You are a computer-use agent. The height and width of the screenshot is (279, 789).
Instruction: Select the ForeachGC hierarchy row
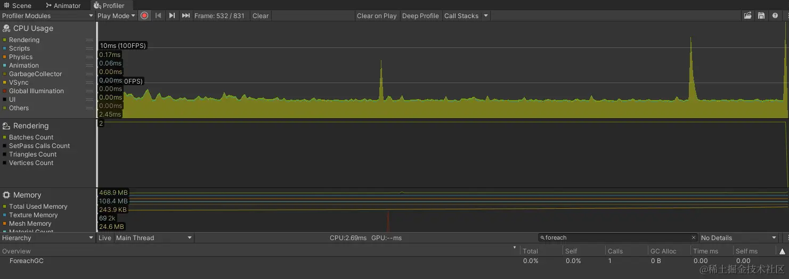(394, 261)
